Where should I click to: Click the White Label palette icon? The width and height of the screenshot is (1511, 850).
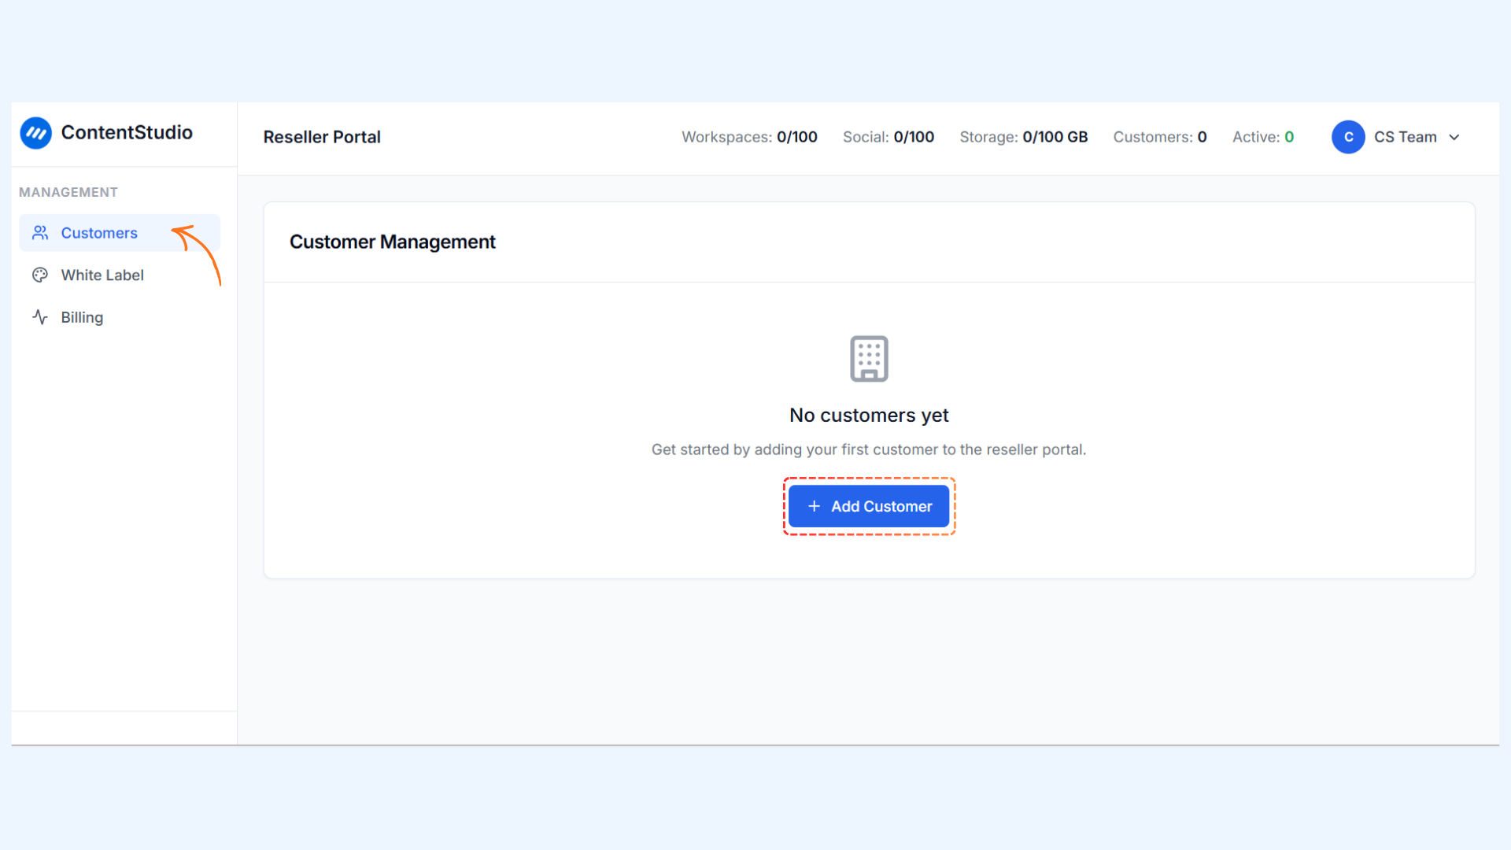click(40, 275)
